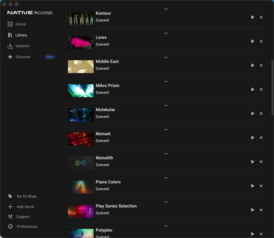The height and width of the screenshot is (238, 274).
Task: Remove Kontour from the queue
Action: click(261, 17)
